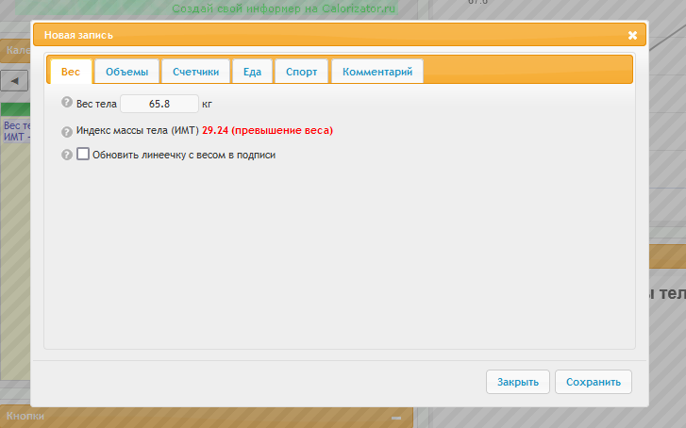Viewport: 686px width, 428px height.
Task: Select the Спорт tab
Action: [301, 72]
